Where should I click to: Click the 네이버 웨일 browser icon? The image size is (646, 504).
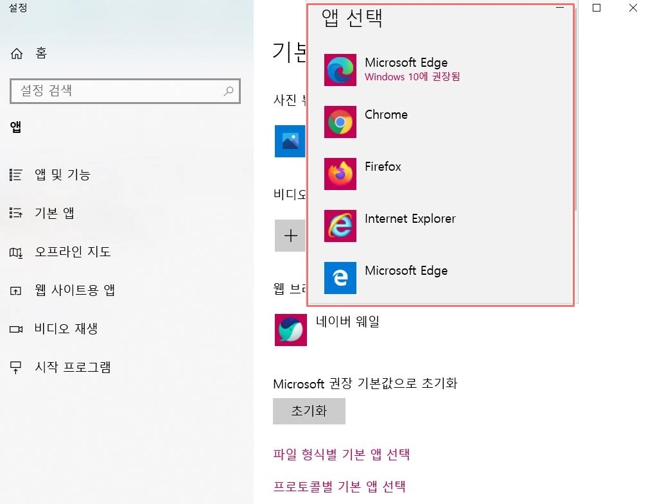291,330
